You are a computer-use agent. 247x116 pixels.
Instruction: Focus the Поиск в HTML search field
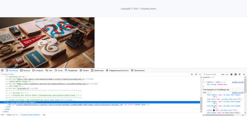click(x=95, y=74)
